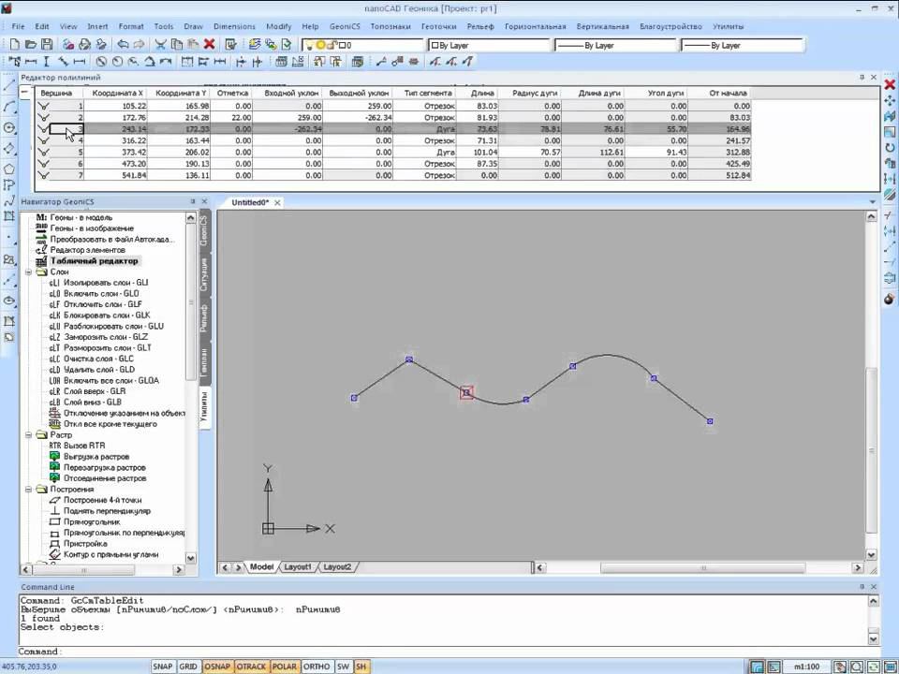Viewport: 899px width, 674px height.
Task: Click the Undo arrow icon
Action: 123,45
